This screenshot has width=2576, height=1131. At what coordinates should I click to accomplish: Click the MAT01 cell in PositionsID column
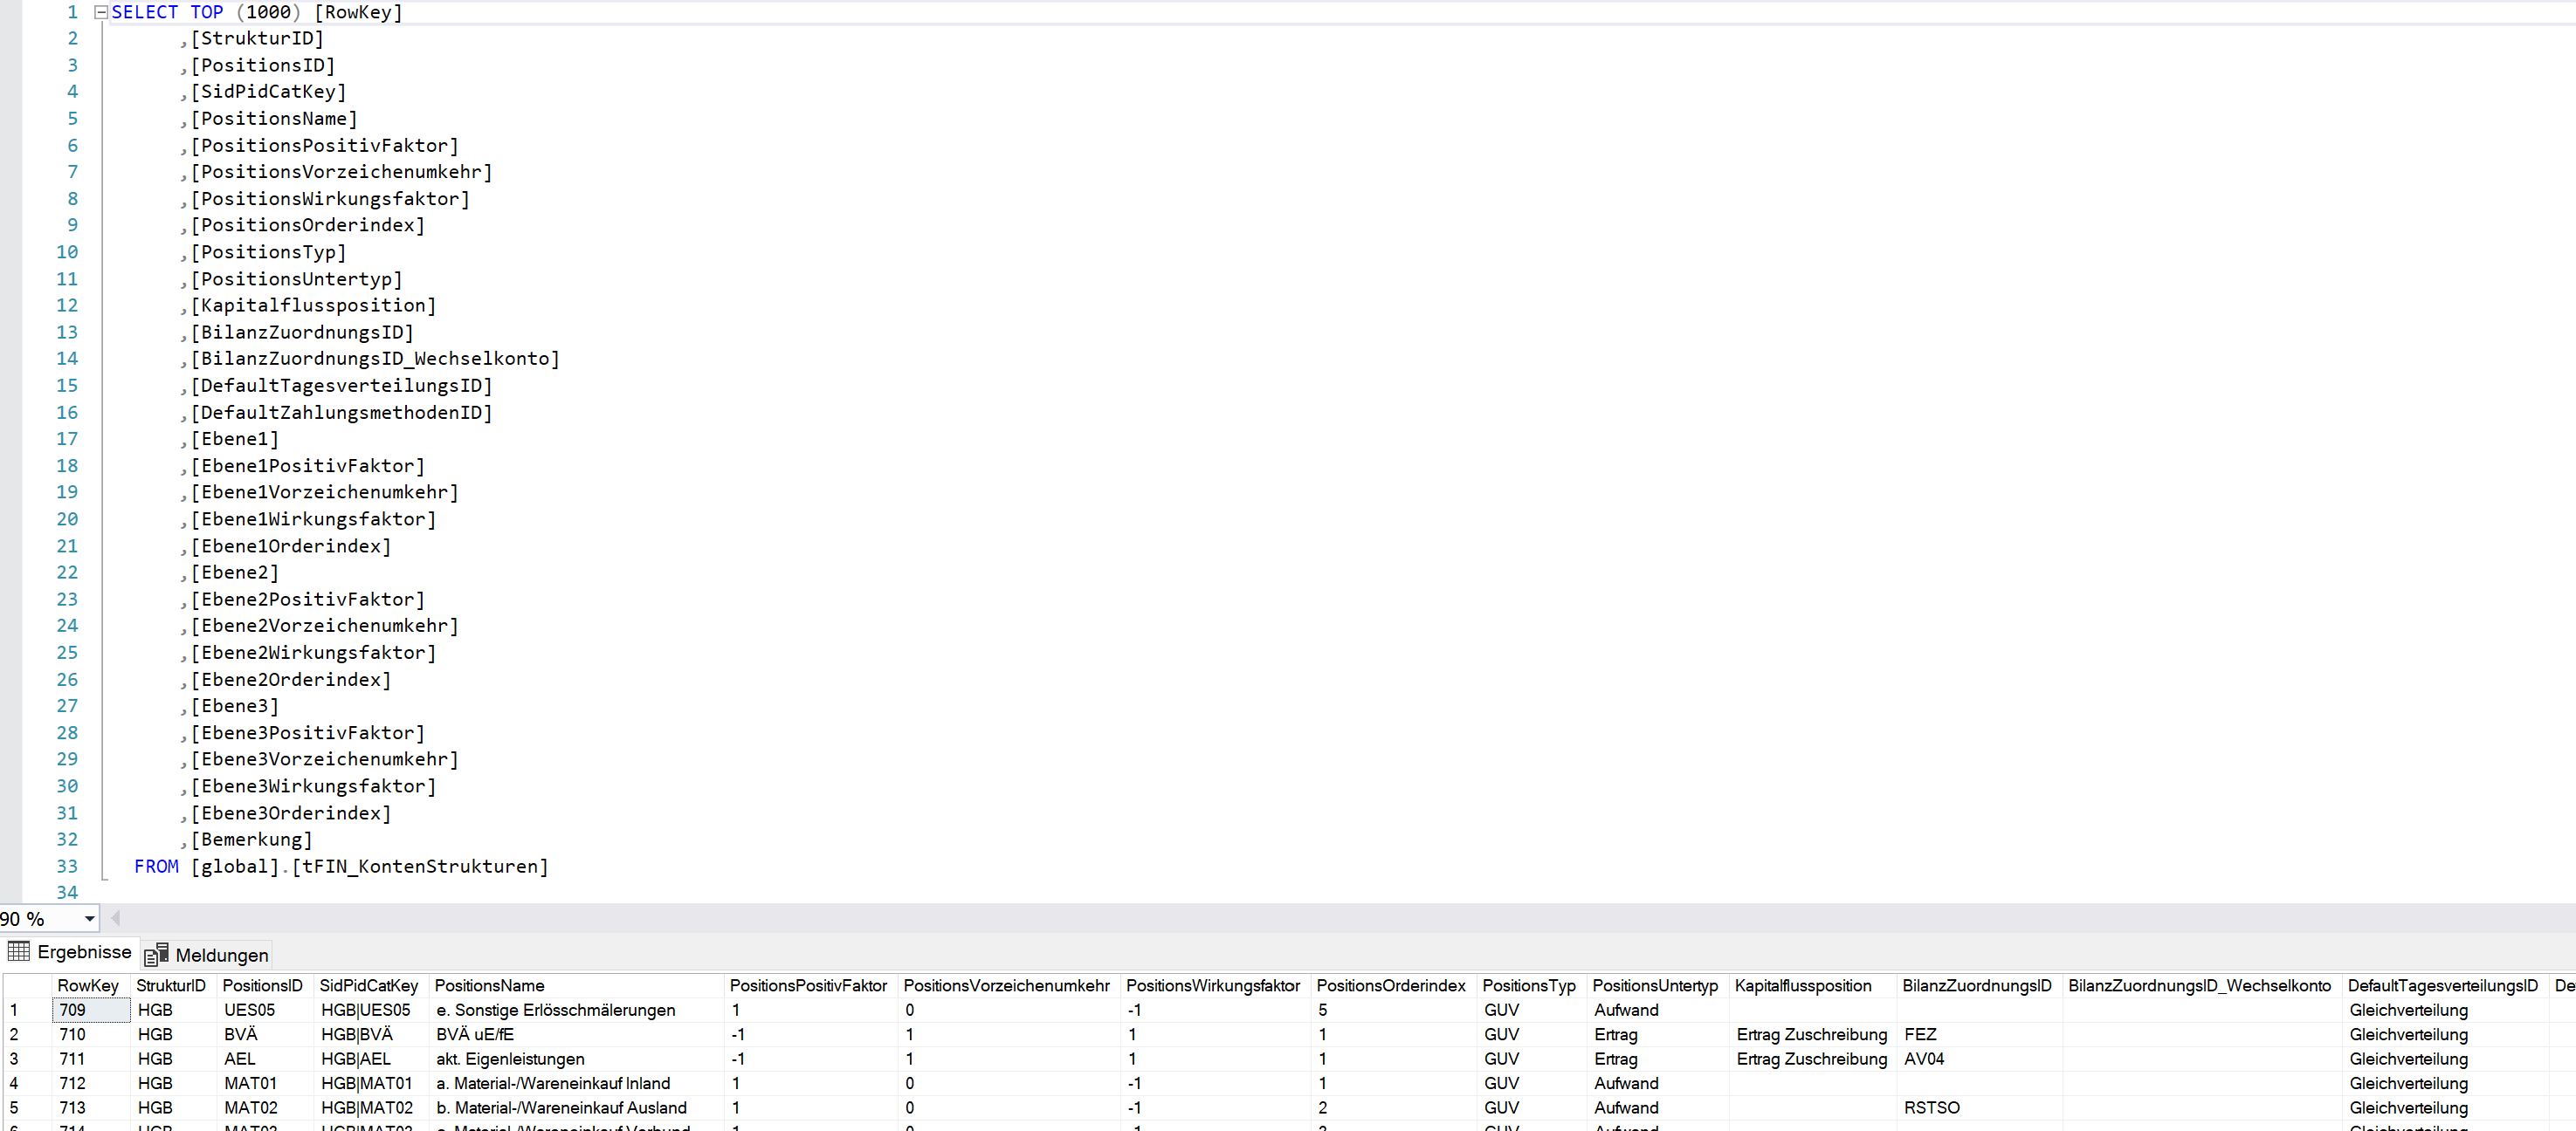[x=250, y=1083]
